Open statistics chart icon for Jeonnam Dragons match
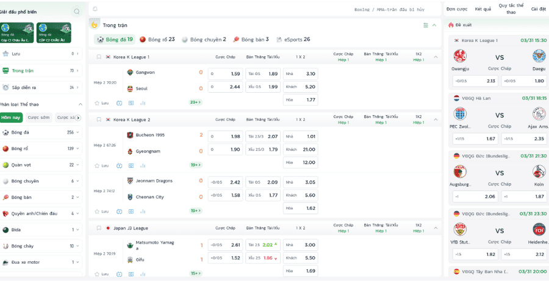 [143, 212]
